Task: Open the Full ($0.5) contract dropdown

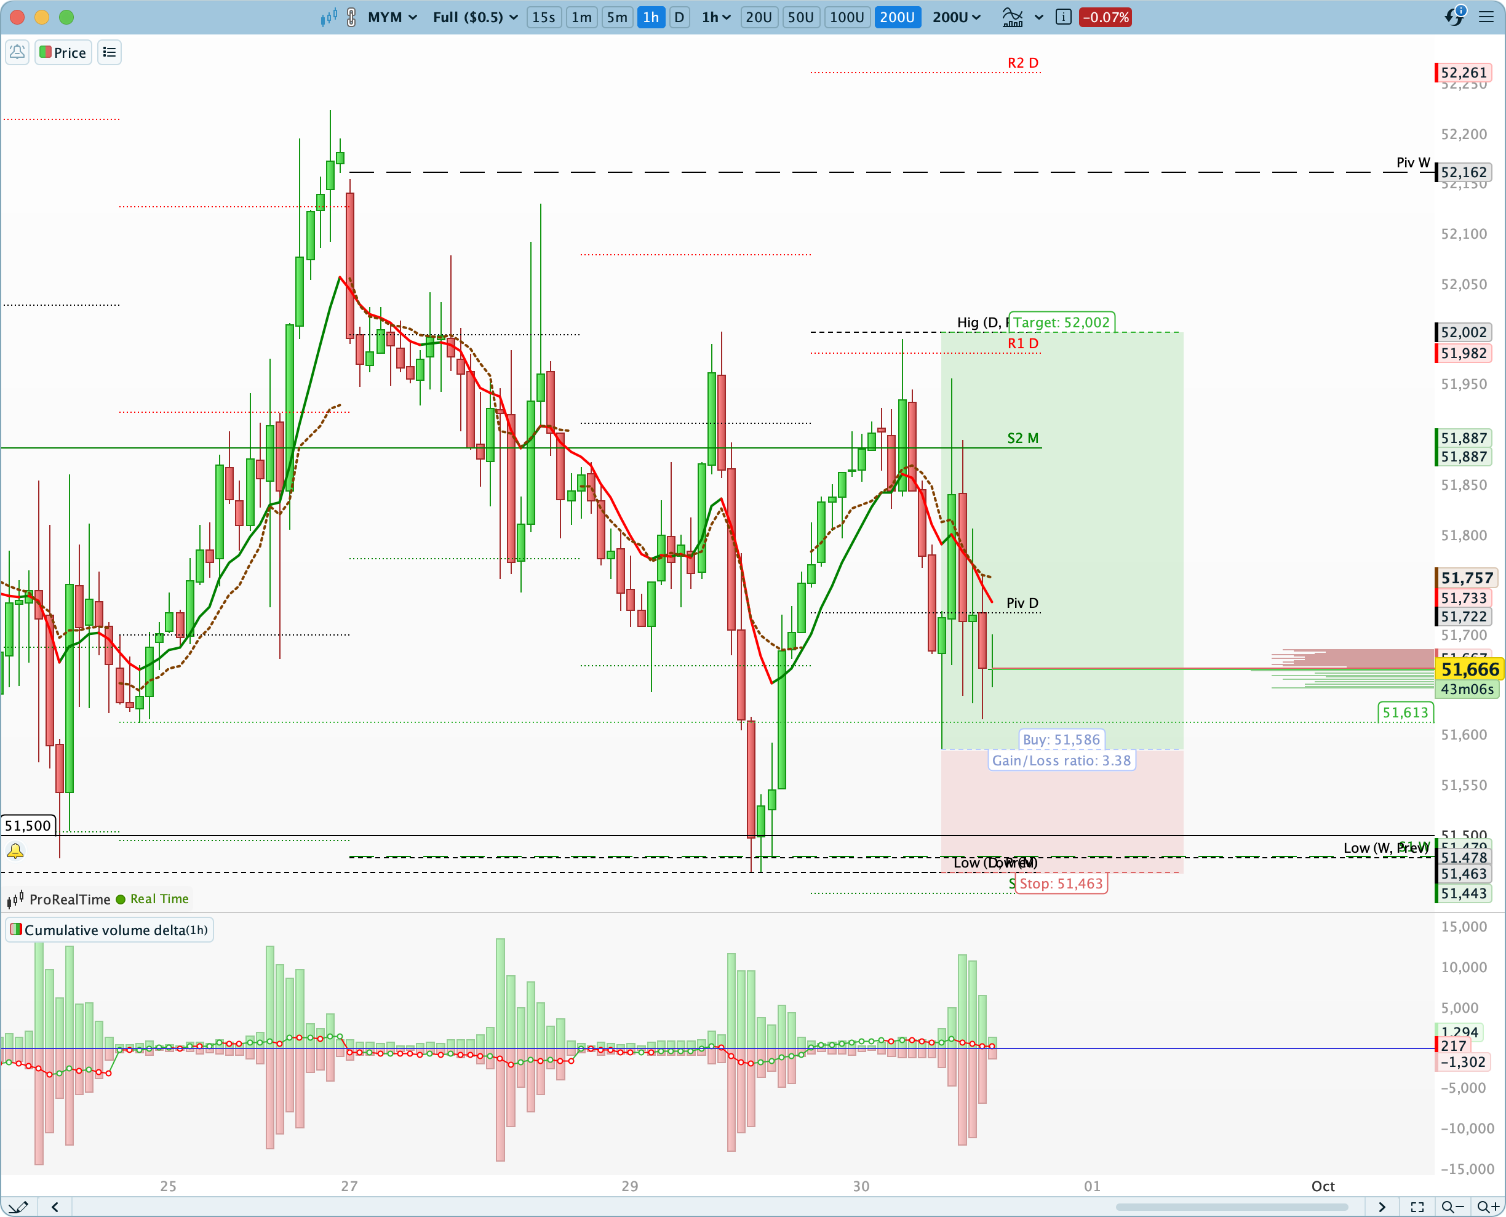Action: click(475, 17)
